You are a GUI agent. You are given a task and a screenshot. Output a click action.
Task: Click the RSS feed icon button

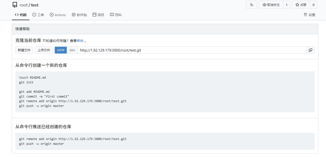pos(251,5)
